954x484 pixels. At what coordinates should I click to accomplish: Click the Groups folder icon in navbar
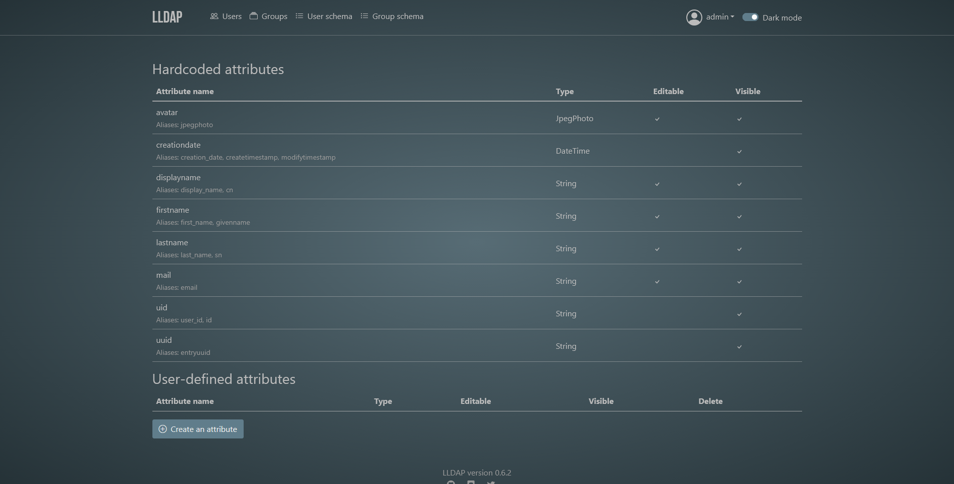(x=254, y=16)
